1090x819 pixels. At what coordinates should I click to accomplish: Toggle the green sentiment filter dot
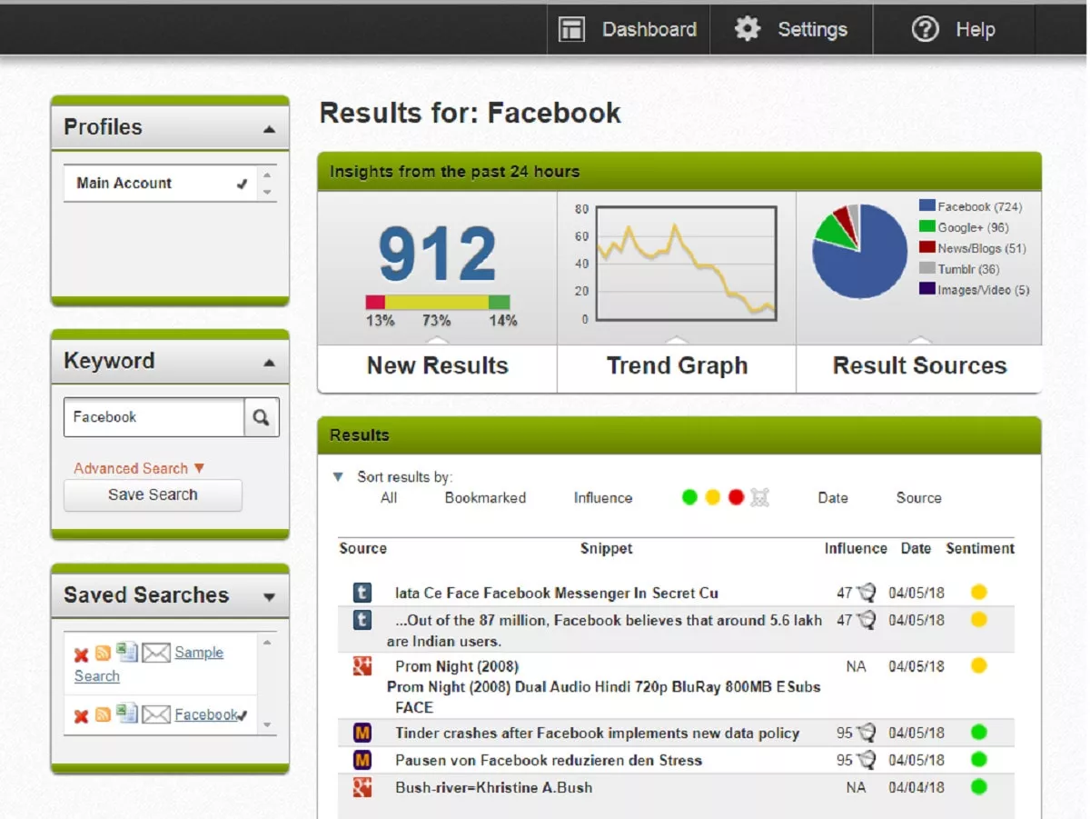click(x=689, y=497)
